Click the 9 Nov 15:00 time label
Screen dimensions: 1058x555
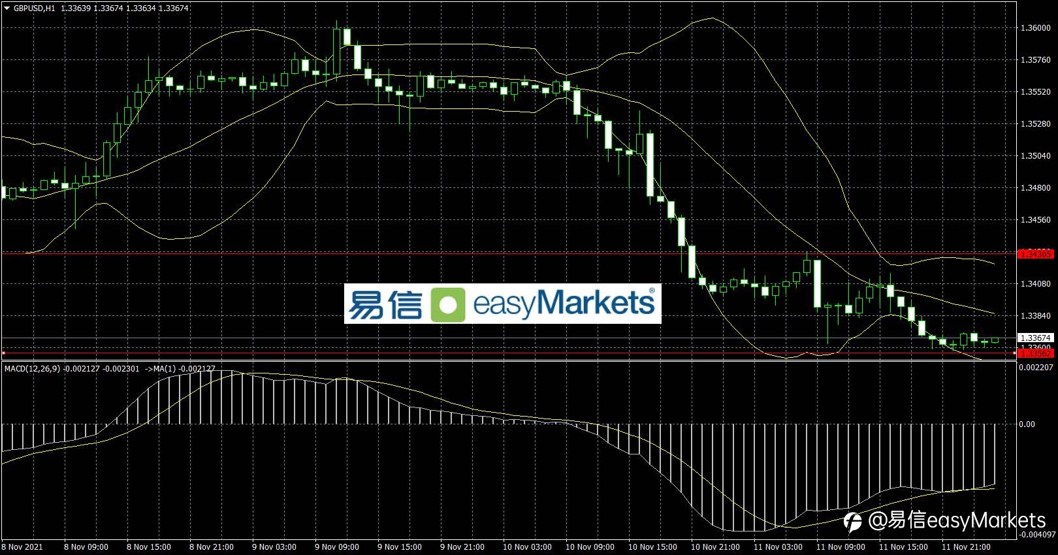point(400,547)
